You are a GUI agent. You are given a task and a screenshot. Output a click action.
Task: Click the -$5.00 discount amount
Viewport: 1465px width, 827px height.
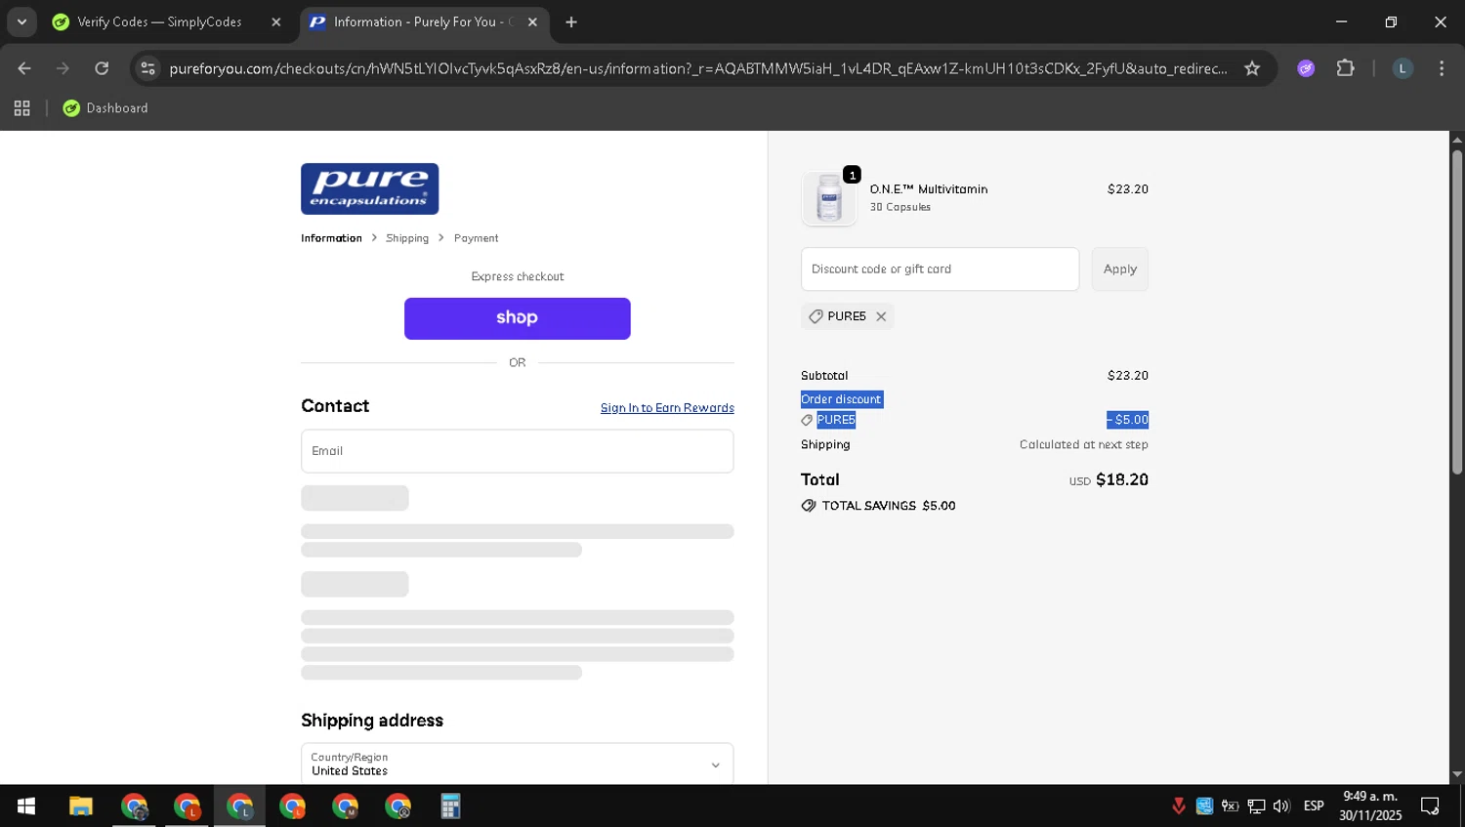tap(1127, 420)
